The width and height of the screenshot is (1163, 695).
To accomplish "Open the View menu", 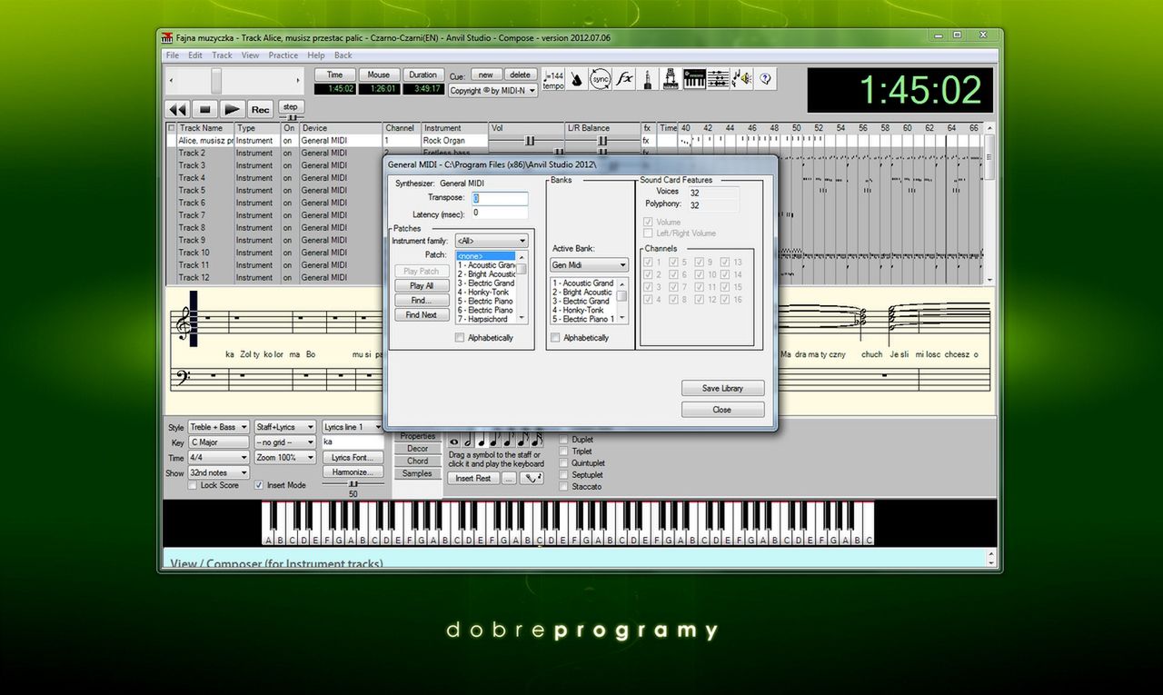I will click(250, 55).
